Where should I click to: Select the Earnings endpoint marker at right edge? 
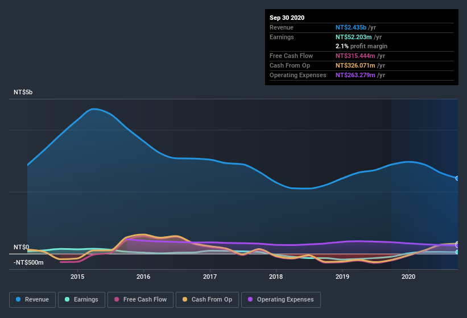click(x=457, y=252)
